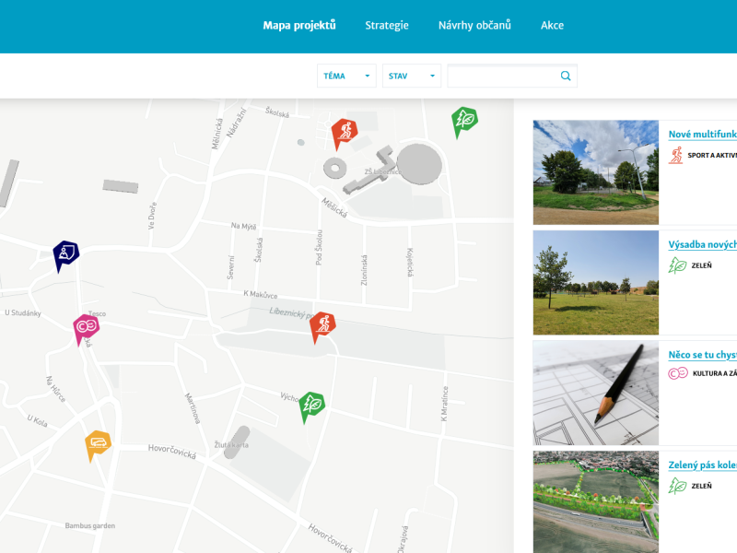Click red sport marker near ZŠ Líbeznice

coord(344,132)
